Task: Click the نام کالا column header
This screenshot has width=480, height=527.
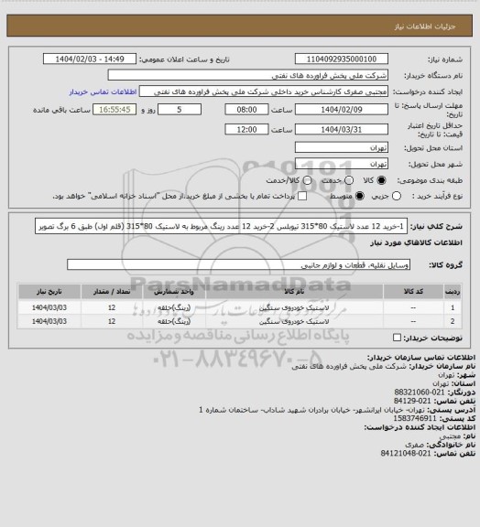Action: click(294, 292)
